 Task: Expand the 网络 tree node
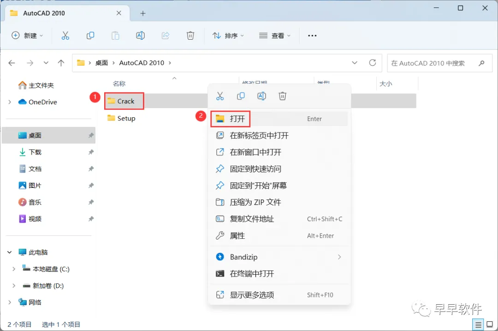click(x=10, y=302)
